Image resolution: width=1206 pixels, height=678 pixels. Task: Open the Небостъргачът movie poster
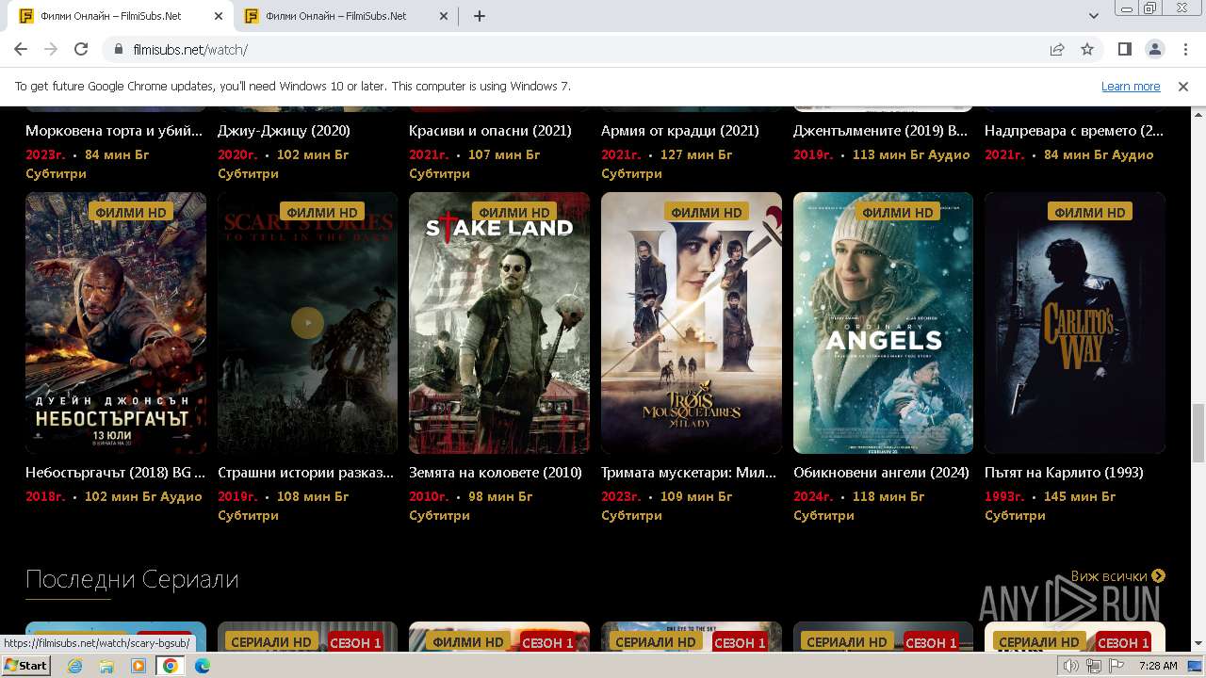116,323
